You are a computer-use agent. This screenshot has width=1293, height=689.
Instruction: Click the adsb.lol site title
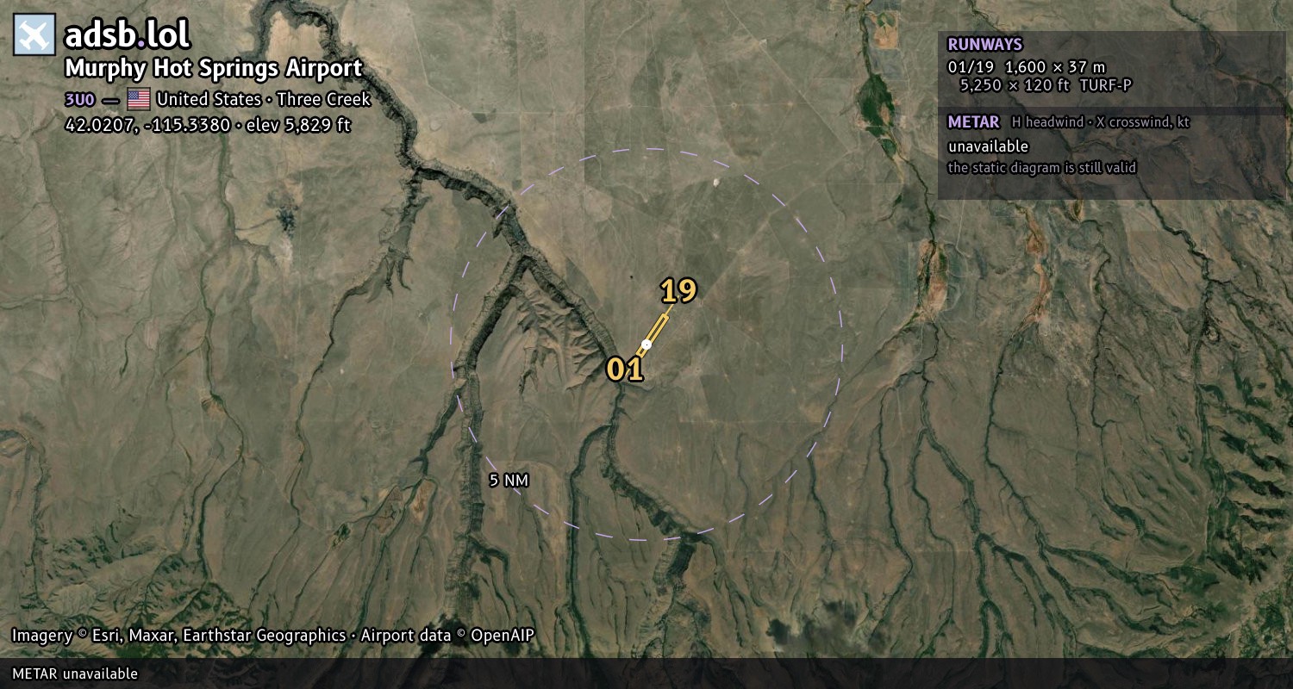coord(128,34)
